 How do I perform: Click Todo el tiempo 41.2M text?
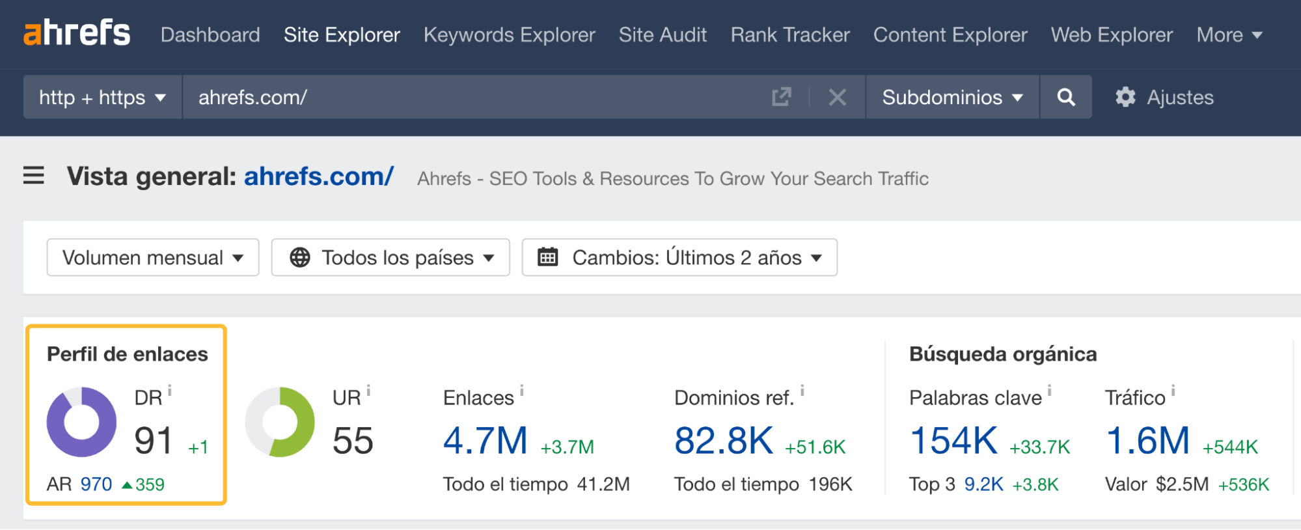coord(536,484)
